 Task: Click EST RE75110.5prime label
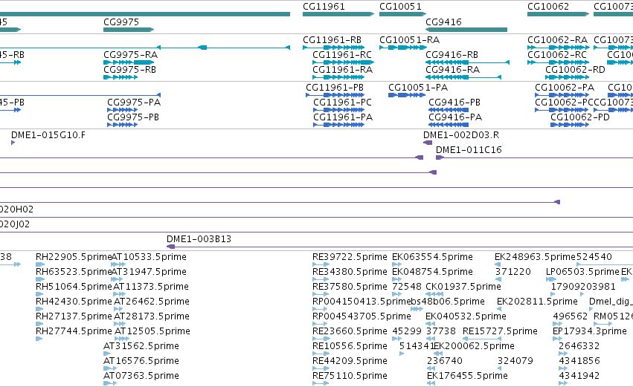(350, 376)
